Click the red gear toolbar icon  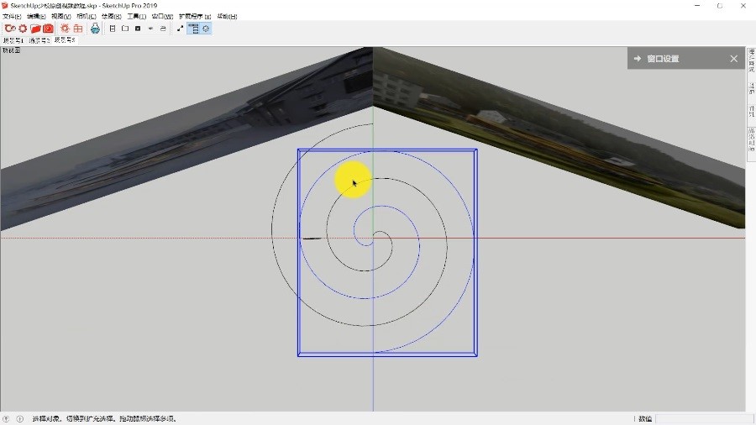[x=23, y=29]
